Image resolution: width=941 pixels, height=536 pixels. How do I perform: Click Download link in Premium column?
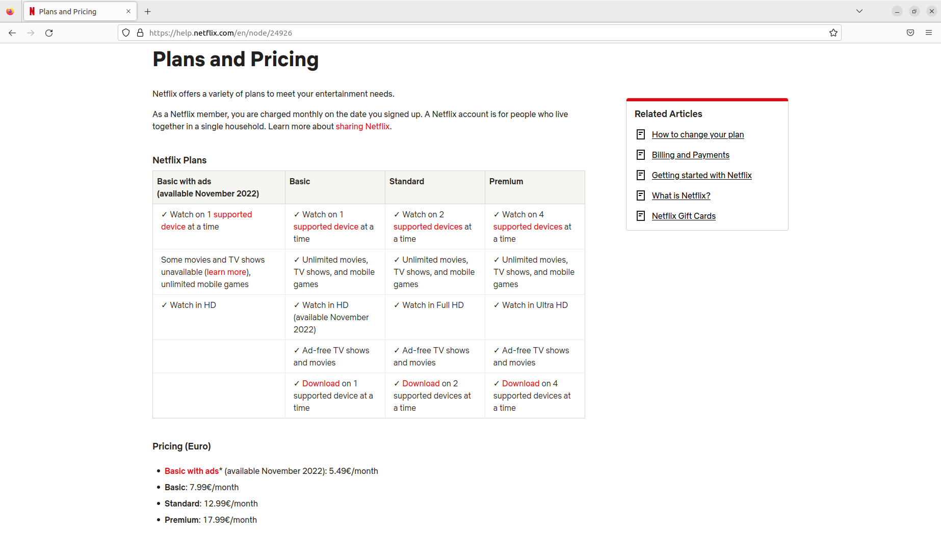click(x=520, y=383)
